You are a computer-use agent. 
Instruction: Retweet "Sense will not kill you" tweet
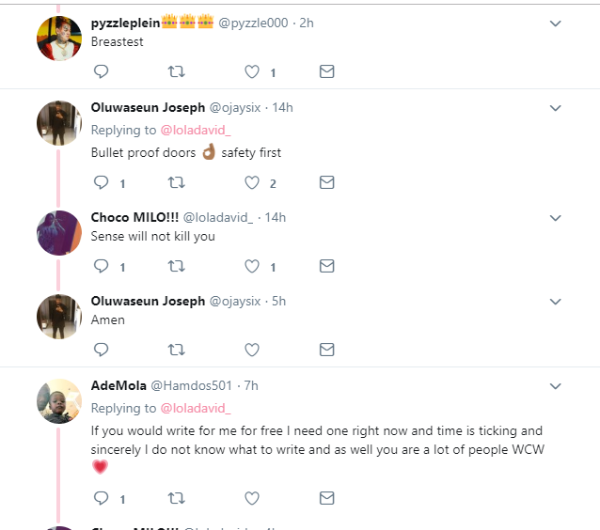pyautogui.click(x=176, y=267)
